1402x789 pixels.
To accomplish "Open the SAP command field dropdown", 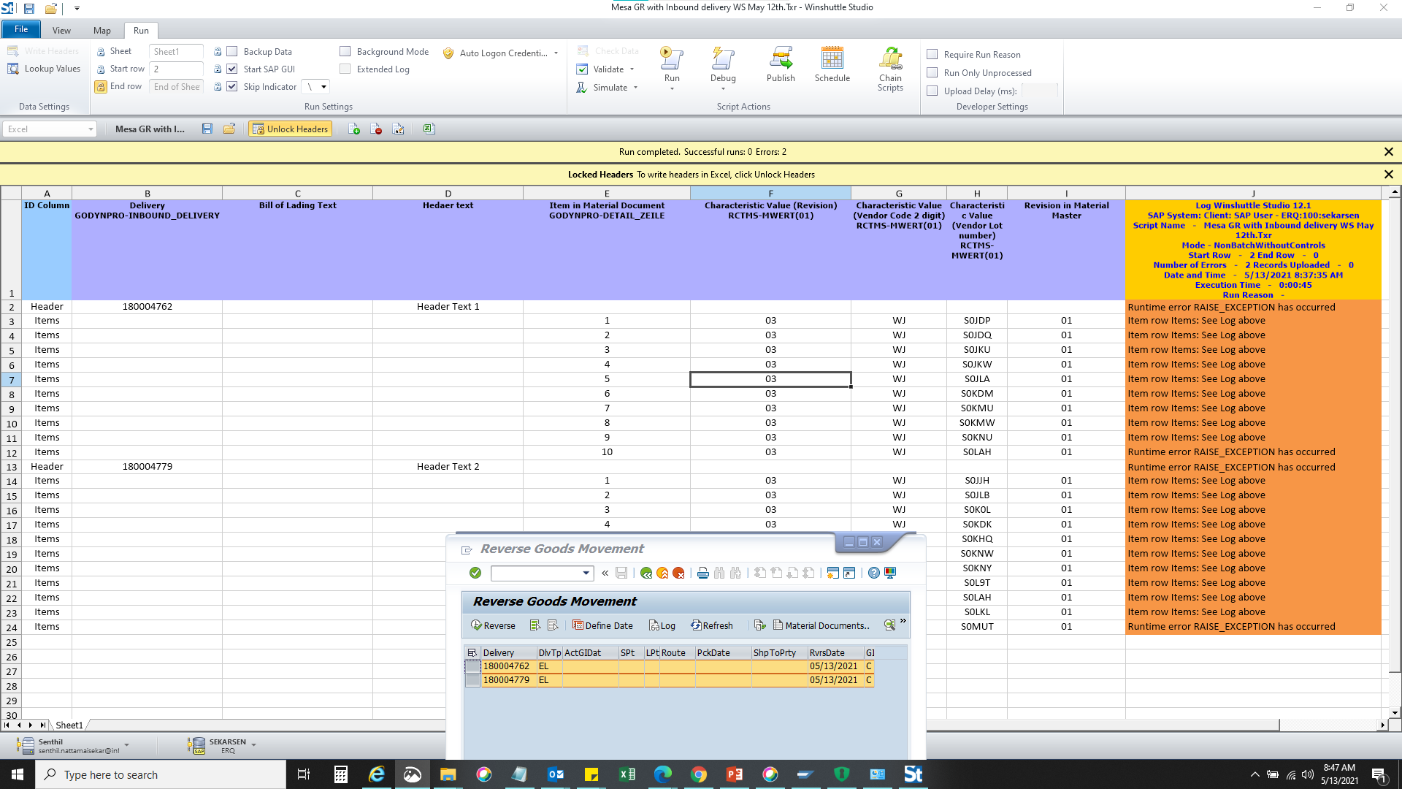I will [586, 573].
